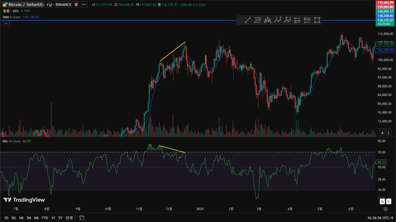This screenshot has height=222, width=396.
Task: Switch to the YTD time range
Action: pos(45,218)
